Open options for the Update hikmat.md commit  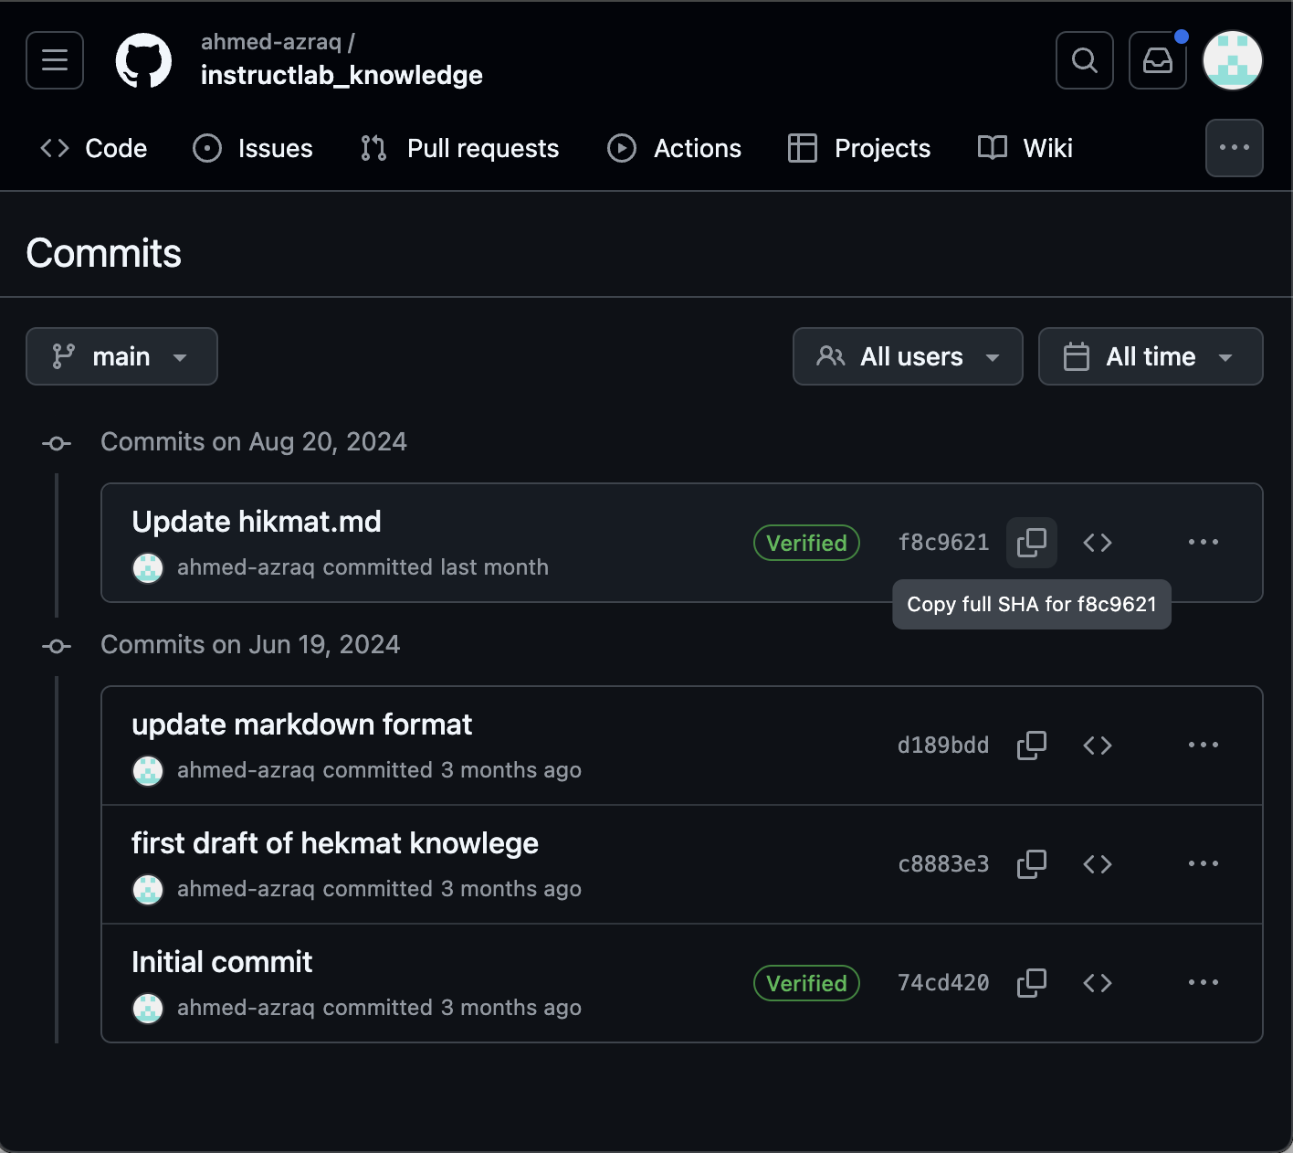[1203, 542]
